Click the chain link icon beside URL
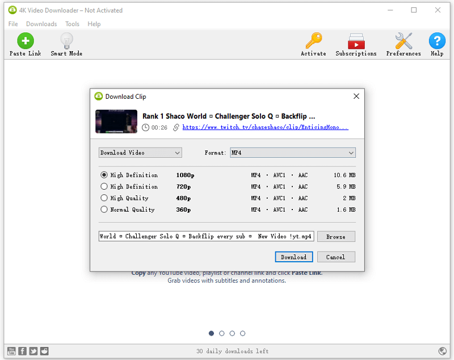Image resolution: width=454 pixels, height=360 pixels. point(176,127)
